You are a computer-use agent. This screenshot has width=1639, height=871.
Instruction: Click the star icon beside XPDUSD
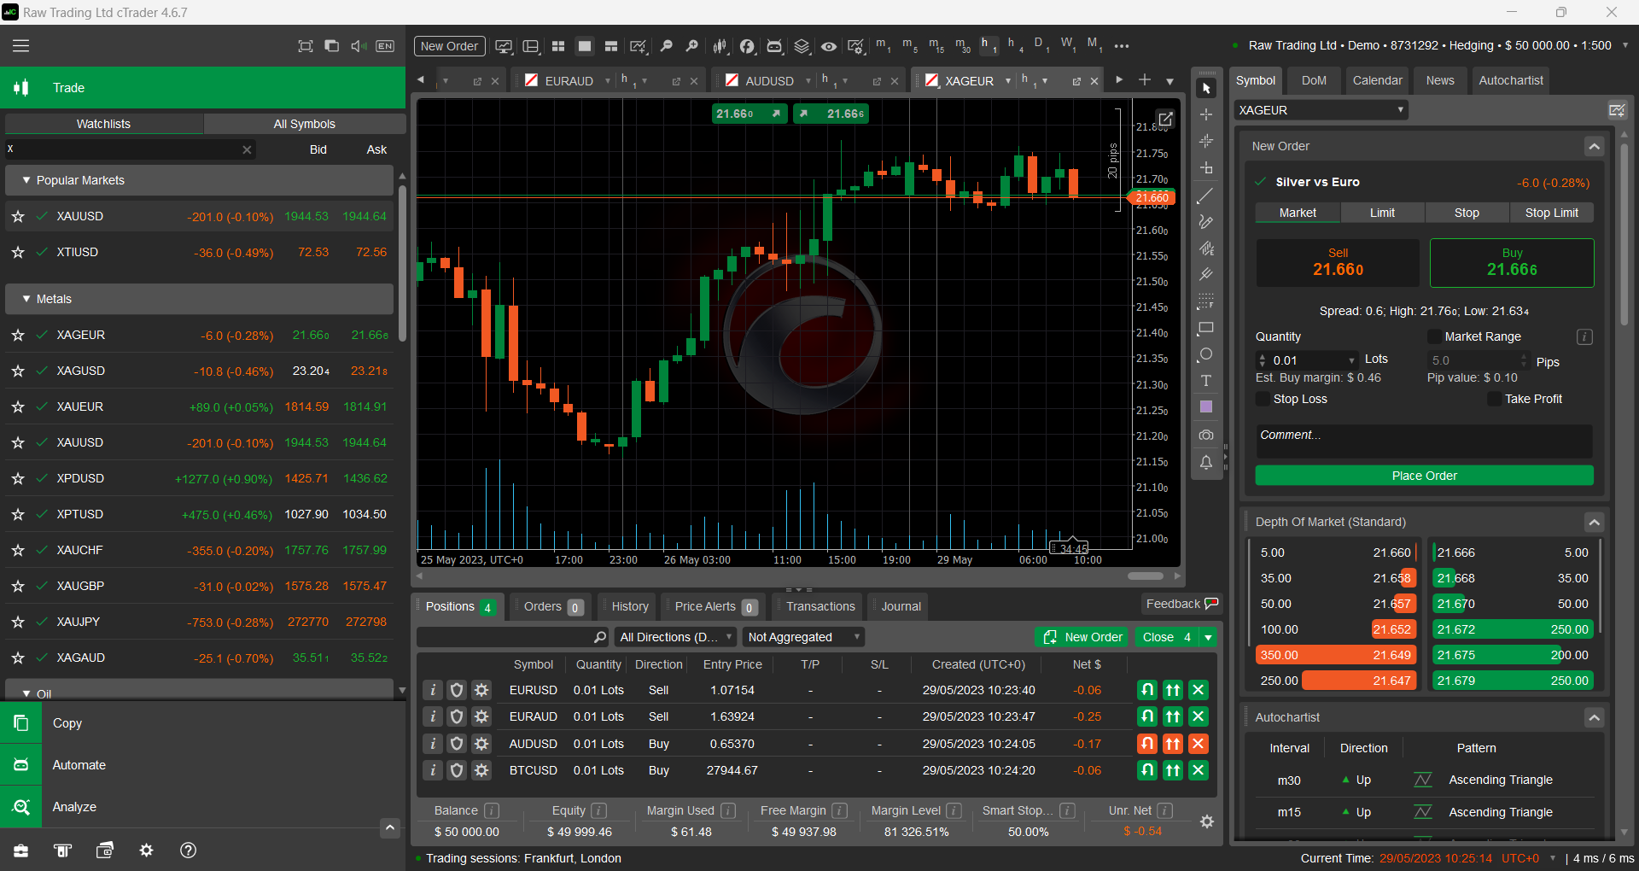point(18,479)
